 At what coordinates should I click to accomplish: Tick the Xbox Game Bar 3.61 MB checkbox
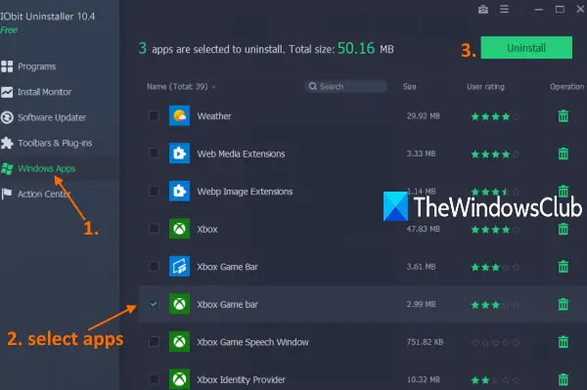click(154, 266)
